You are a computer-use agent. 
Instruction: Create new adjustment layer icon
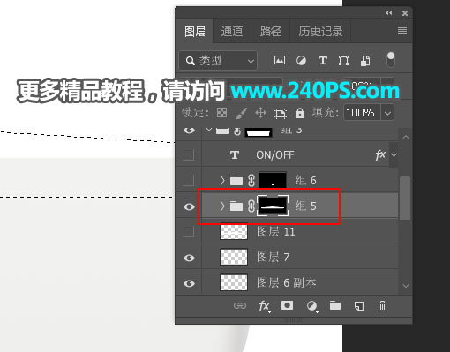311,306
